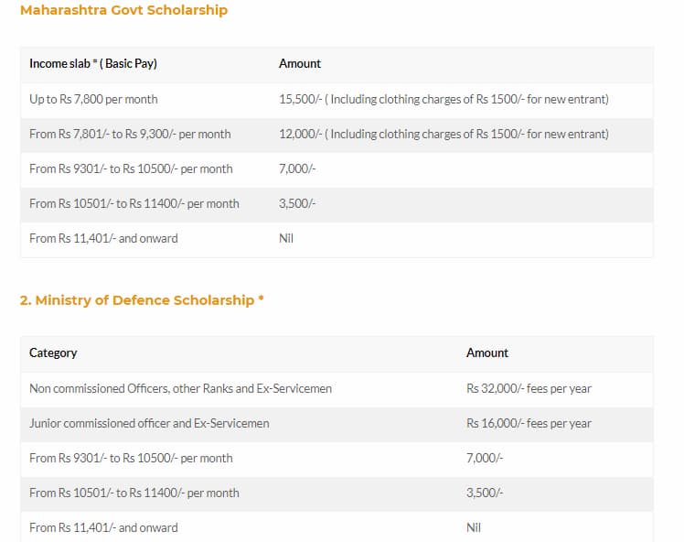Click the Amount header in the Defence table

pos(487,353)
